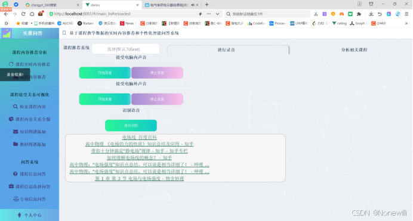Open the shirt skin icon in title bar
The image size is (413, 221).
coord(371,4)
